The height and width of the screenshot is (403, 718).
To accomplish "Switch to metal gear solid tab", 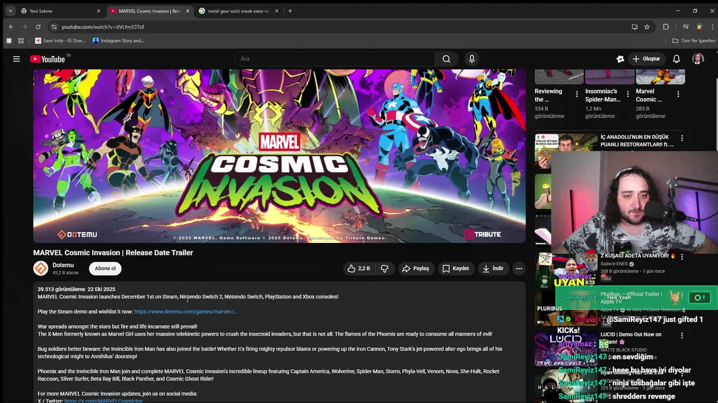I will (x=238, y=11).
